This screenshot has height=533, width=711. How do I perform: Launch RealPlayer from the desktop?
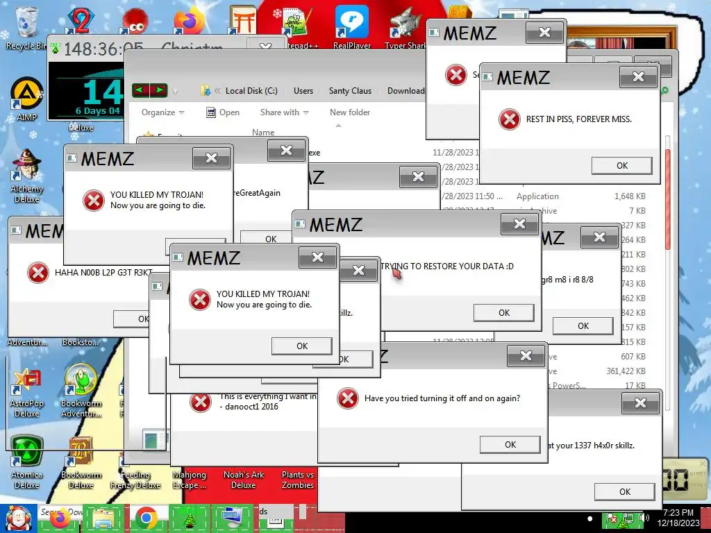tap(351, 27)
